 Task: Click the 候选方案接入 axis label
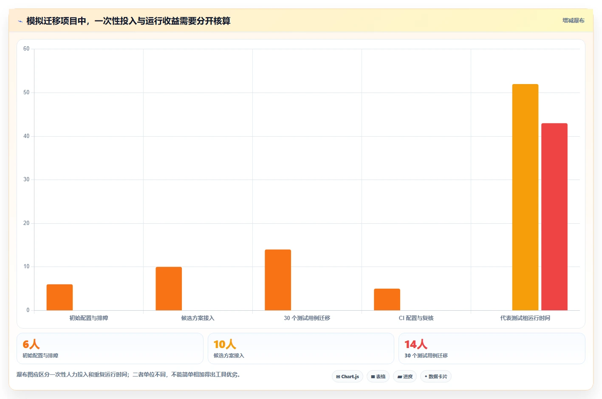click(x=198, y=318)
